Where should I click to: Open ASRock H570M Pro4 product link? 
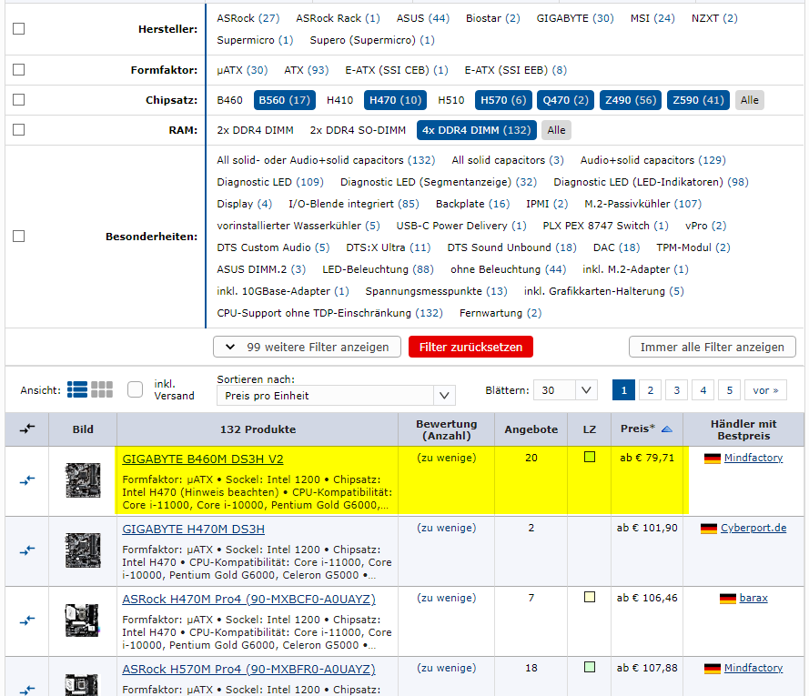click(x=248, y=670)
